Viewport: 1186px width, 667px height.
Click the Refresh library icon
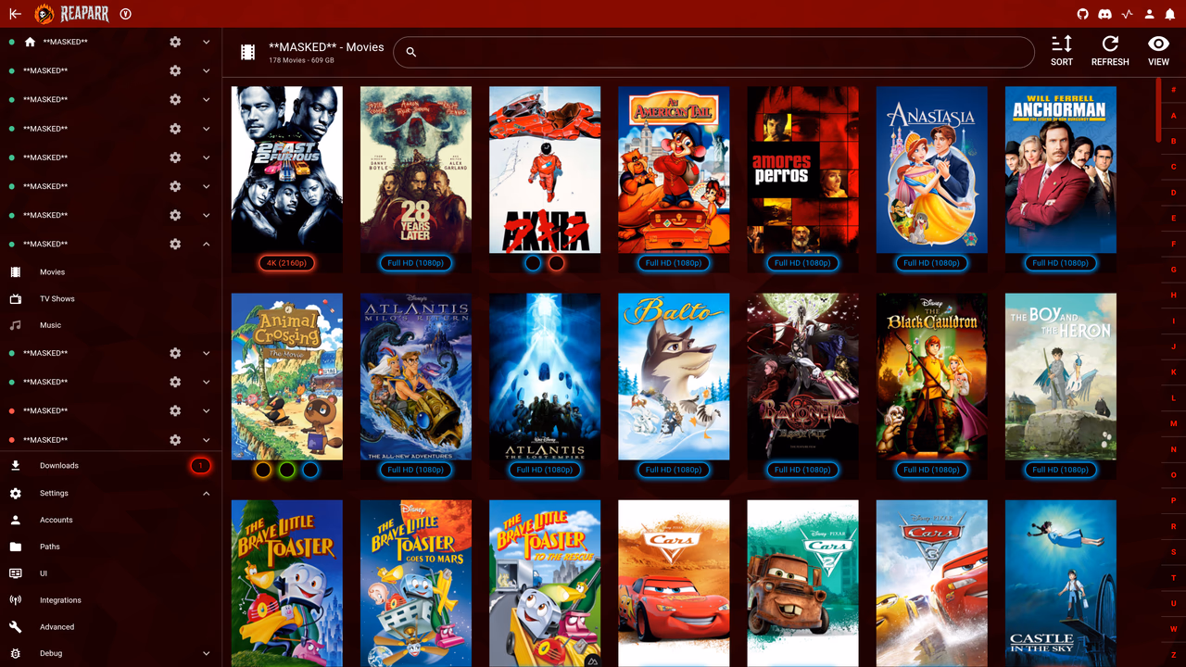(x=1109, y=46)
